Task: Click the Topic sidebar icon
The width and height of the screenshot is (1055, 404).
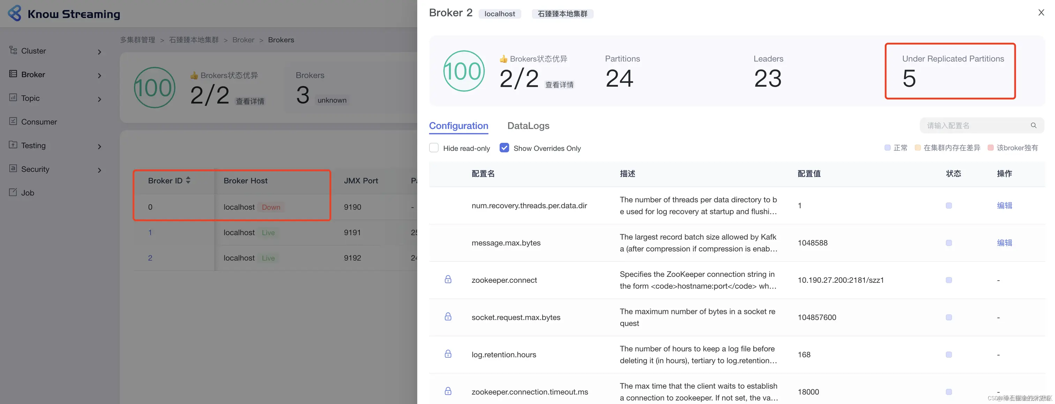Action: (13, 98)
